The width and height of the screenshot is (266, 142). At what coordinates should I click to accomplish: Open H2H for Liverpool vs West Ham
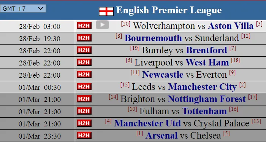point(84,62)
